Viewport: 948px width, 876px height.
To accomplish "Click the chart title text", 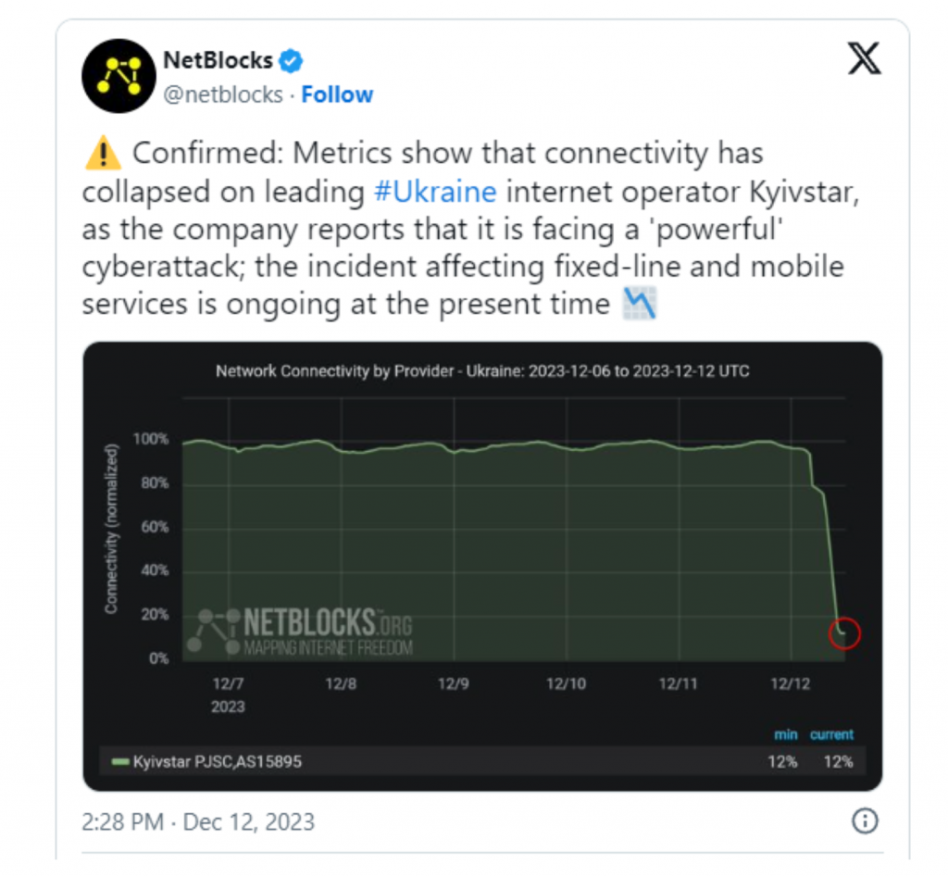I will 482,371.
